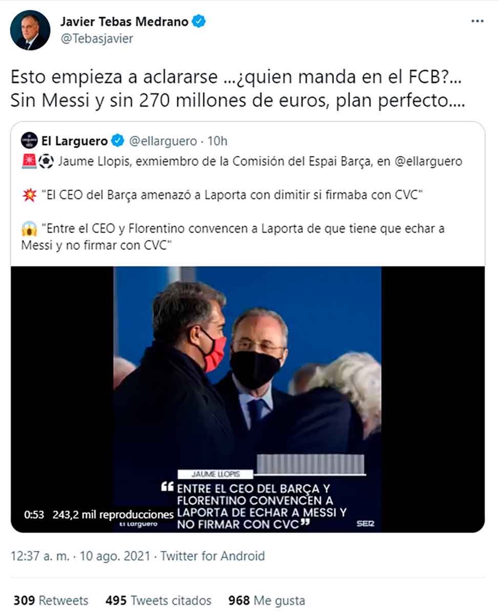Click the blue verified badge beside Javier Tebas Medrano

pos(199,22)
